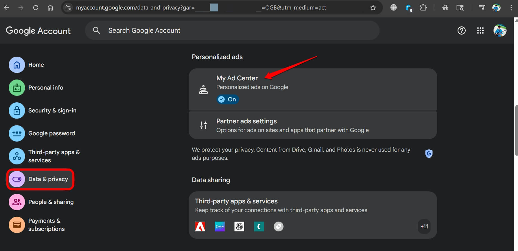Open the Chrome three-dot menu
Screen dimensions: 518x251
(511, 8)
